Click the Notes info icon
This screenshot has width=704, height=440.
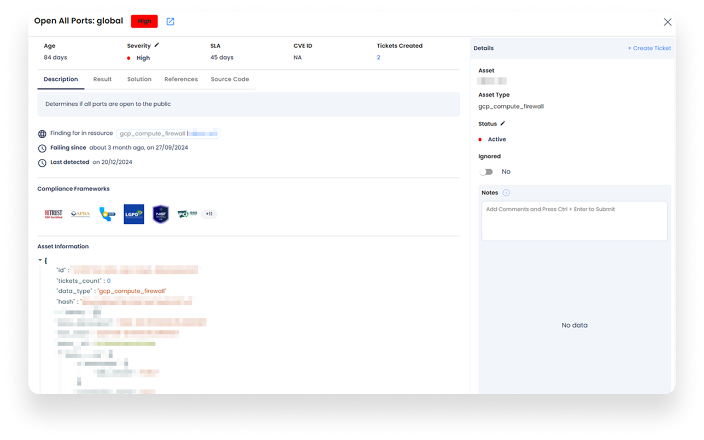click(506, 193)
